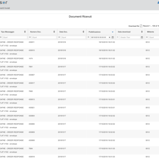
Task: Select document number 430821
Action: pyautogui.click(x=31, y=108)
